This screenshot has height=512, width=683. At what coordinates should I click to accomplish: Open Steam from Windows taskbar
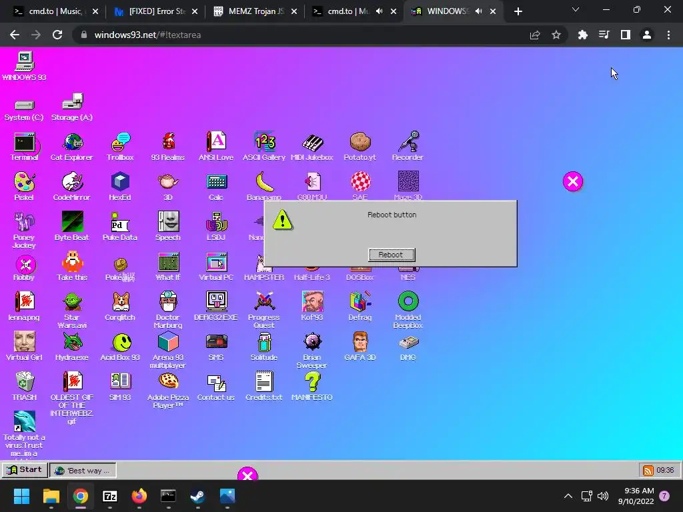pos(197,496)
